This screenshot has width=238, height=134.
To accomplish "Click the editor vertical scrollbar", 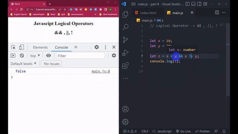I will [x=228, y=60].
